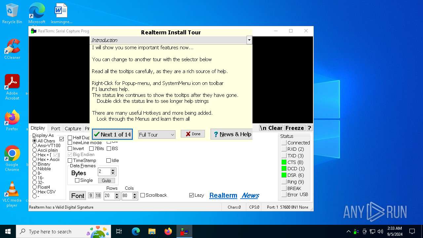Screen dimensions: 423x238
Task: Switch to the Port tab
Action: (56, 129)
